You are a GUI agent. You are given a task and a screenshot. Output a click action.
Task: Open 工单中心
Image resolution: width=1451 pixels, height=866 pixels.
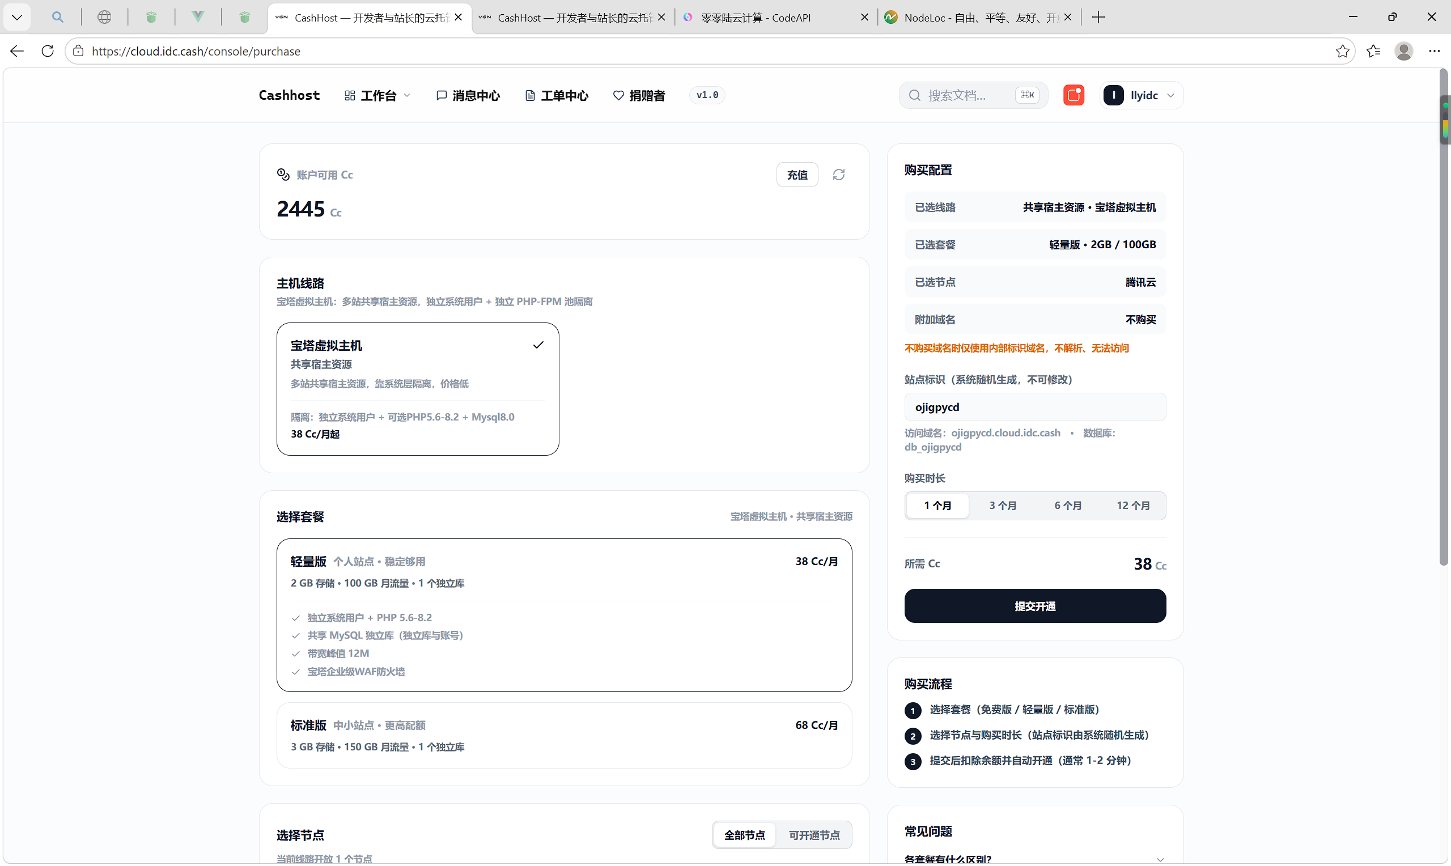[x=557, y=95]
